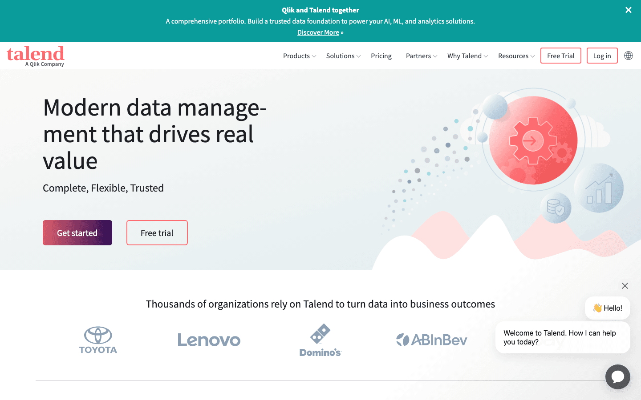This screenshot has width=641, height=400.
Task: Expand the Why Talend menu
Action: click(x=467, y=56)
